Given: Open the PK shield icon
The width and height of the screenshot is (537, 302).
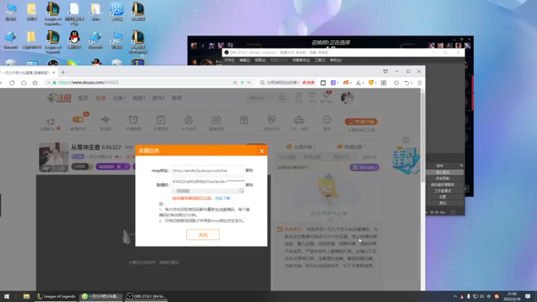Looking at the screenshot, I should tap(272, 120).
